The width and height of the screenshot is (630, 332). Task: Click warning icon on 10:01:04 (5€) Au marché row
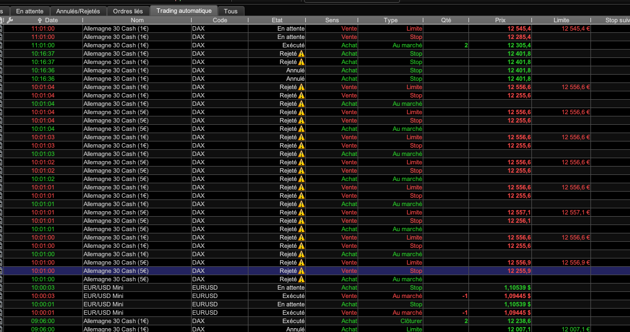[x=301, y=129]
